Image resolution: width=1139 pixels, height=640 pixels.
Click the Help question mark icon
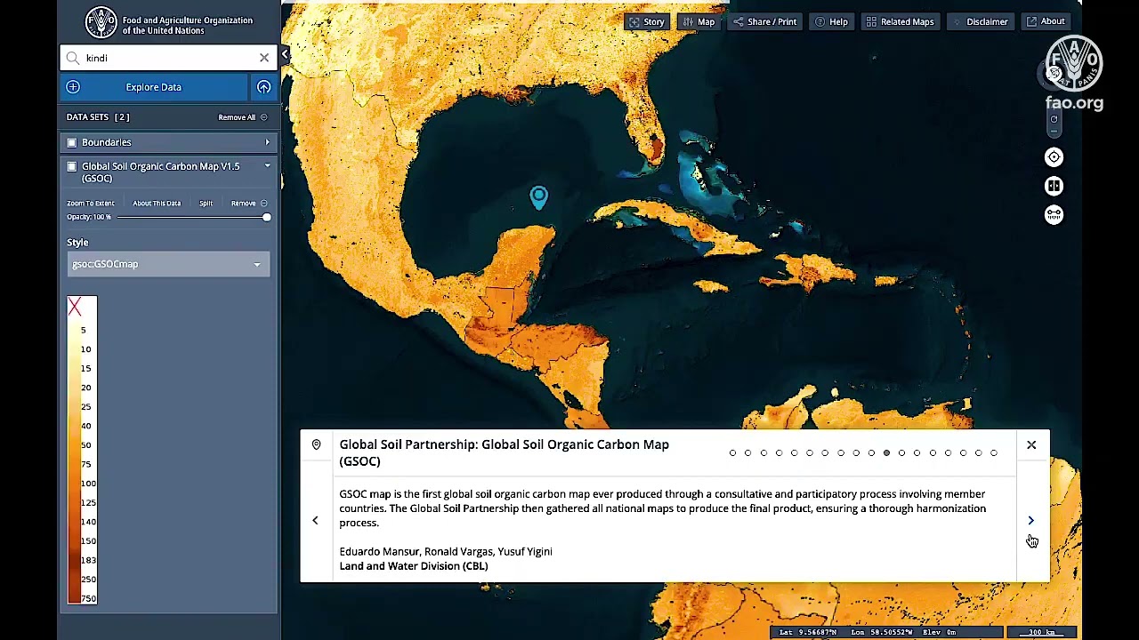point(820,21)
